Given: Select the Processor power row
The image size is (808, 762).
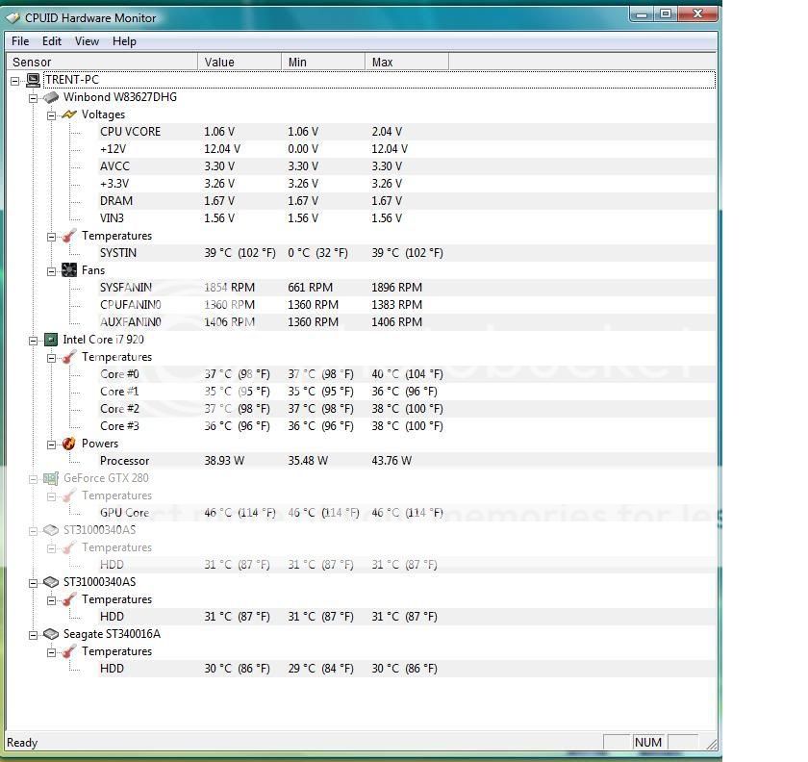Looking at the screenshot, I should point(124,461).
